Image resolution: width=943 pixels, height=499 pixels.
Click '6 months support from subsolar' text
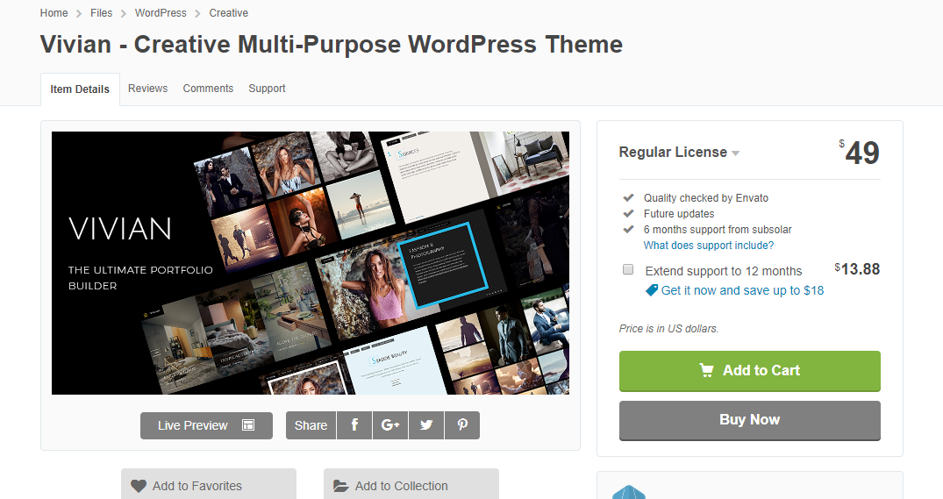pyautogui.click(x=718, y=229)
